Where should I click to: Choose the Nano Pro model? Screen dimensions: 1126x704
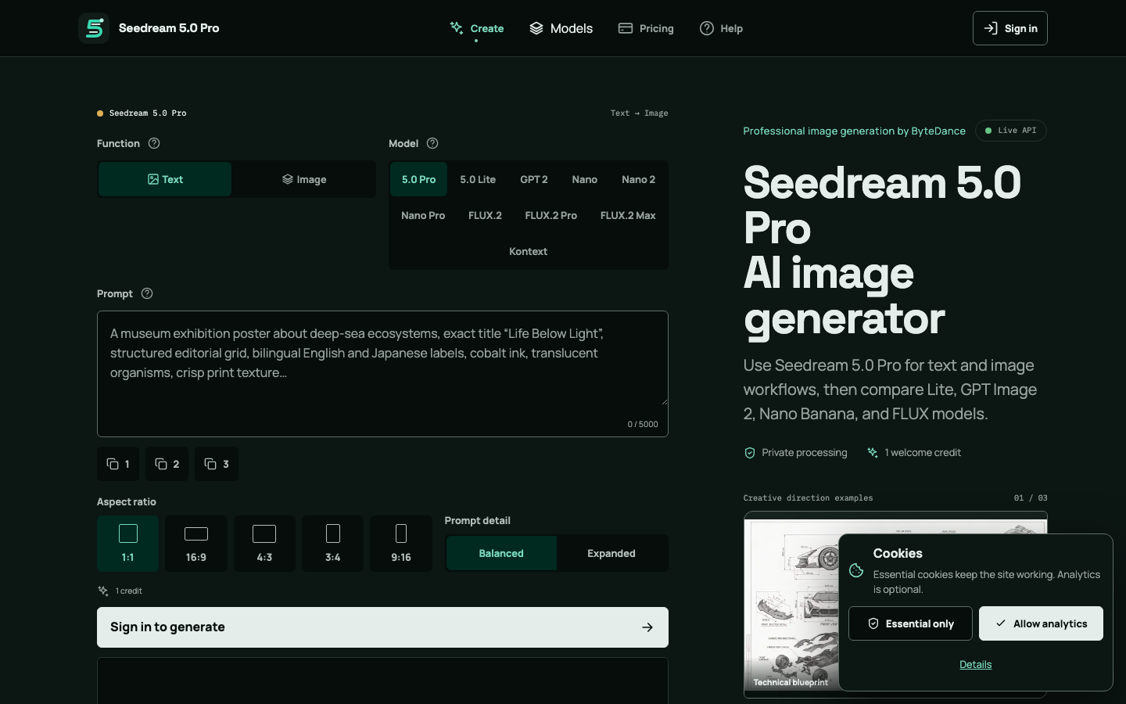[423, 215]
